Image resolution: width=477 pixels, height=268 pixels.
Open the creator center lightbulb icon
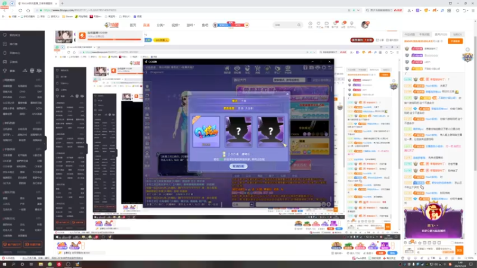click(352, 24)
